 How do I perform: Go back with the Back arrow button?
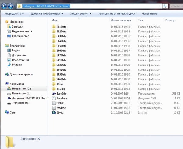(4, 6)
